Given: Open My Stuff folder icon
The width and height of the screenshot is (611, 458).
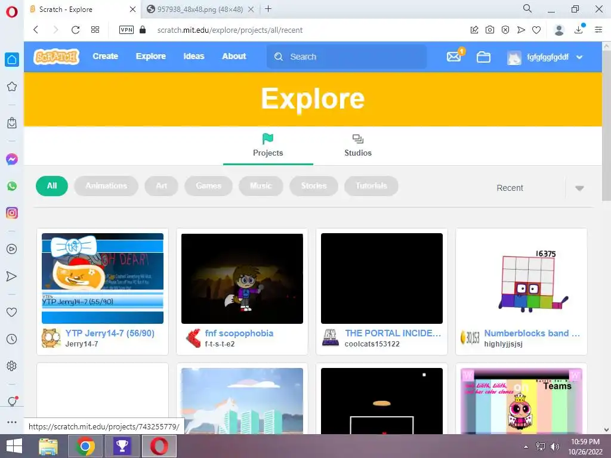Looking at the screenshot, I should [x=483, y=57].
